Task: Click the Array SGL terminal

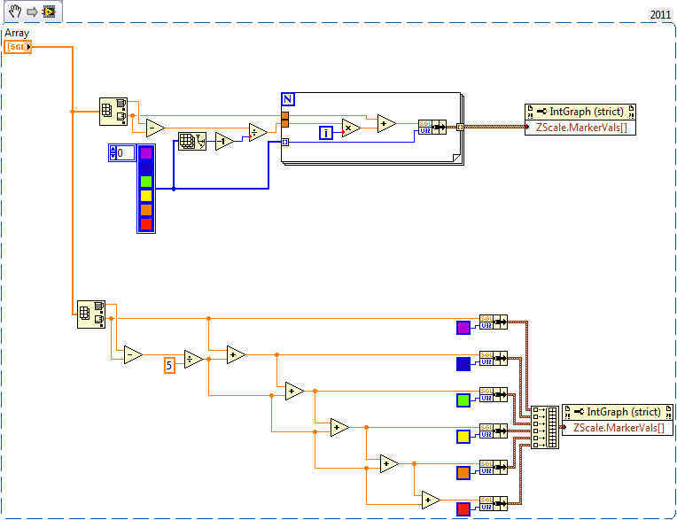Action: tap(18, 47)
